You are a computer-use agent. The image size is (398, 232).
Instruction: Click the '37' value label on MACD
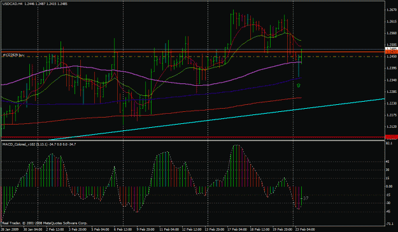pyautogui.click(x=306, y=198)
